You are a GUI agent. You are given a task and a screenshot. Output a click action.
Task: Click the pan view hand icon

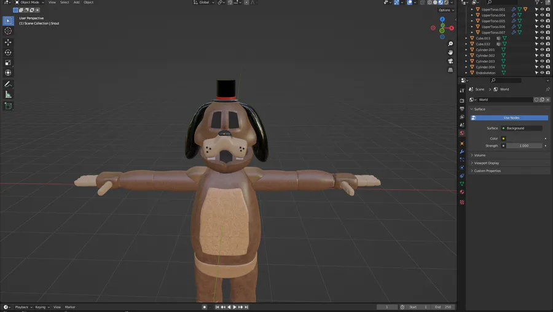(450, 52)
